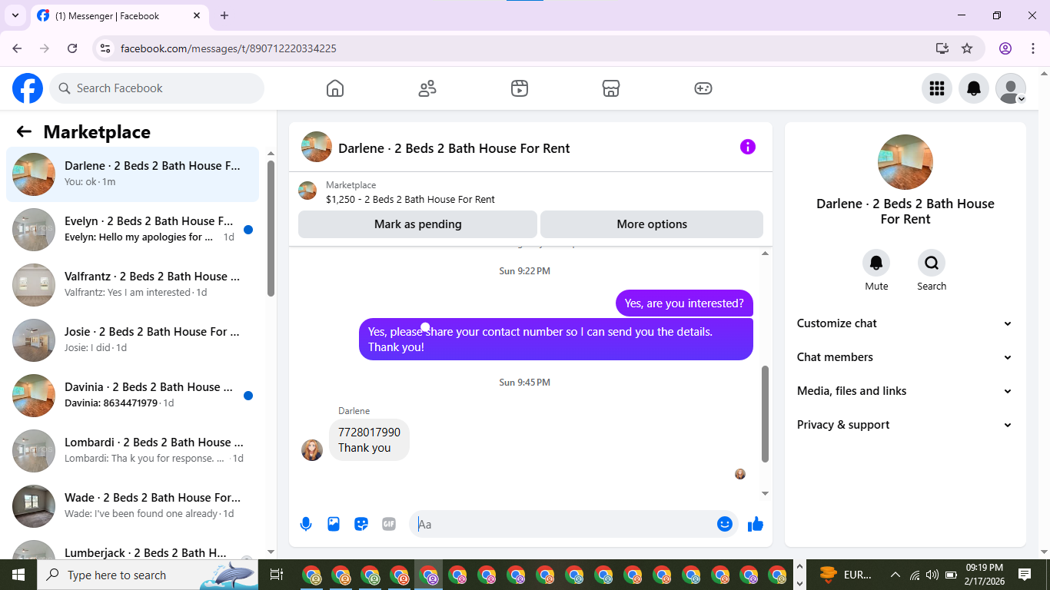Record a voice clip with microphone icon
The image size is (1050, 590).
click(x=306, y=524)
